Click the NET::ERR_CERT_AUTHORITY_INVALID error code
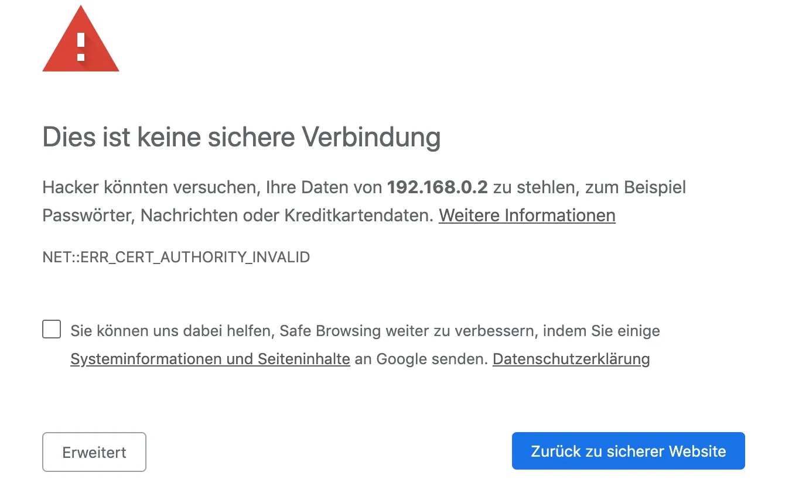792x493 pixels. pyautogui.click(x=176, y=257)
